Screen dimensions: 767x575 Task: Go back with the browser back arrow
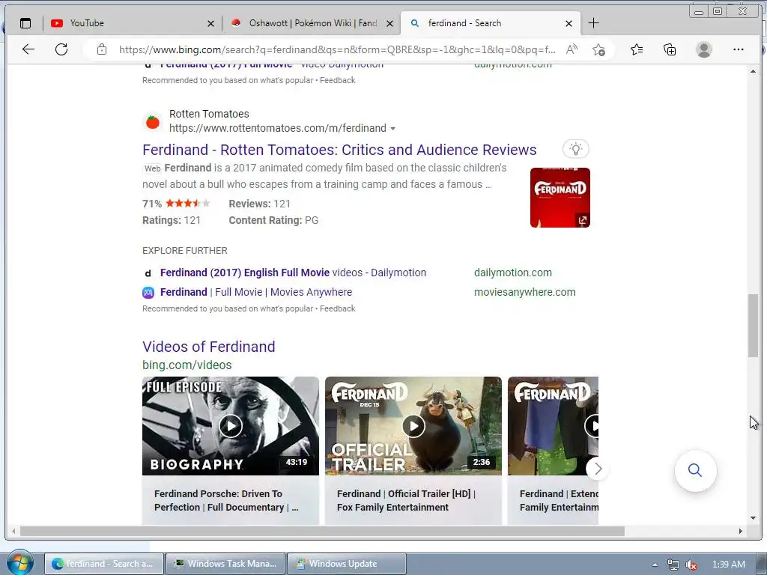tap(28, 49)
